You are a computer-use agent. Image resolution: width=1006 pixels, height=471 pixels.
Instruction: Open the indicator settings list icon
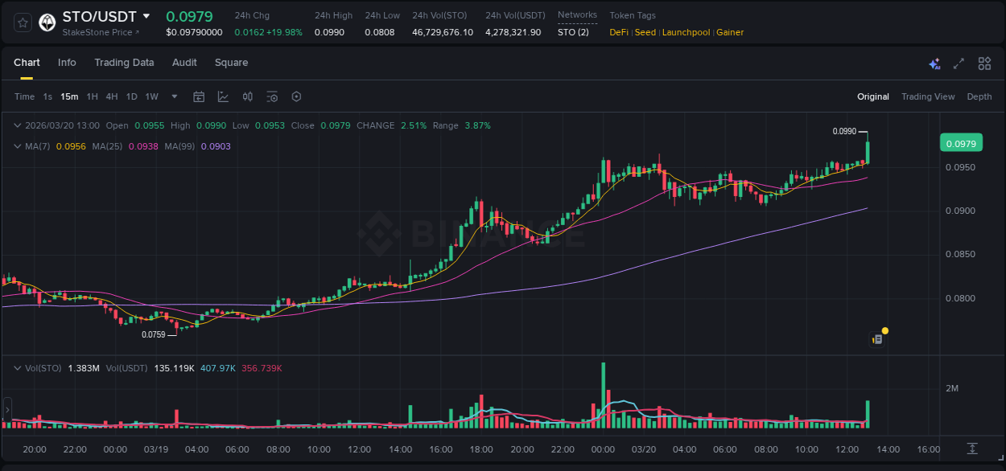272,96
